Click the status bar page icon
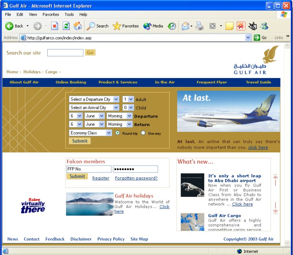Image resolution: width=293 pixels, height=255 pixels. click(5, 251)
